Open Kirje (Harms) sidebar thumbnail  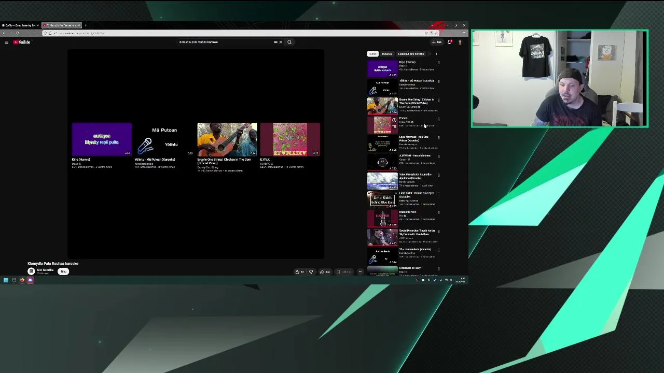click(382, 69)
